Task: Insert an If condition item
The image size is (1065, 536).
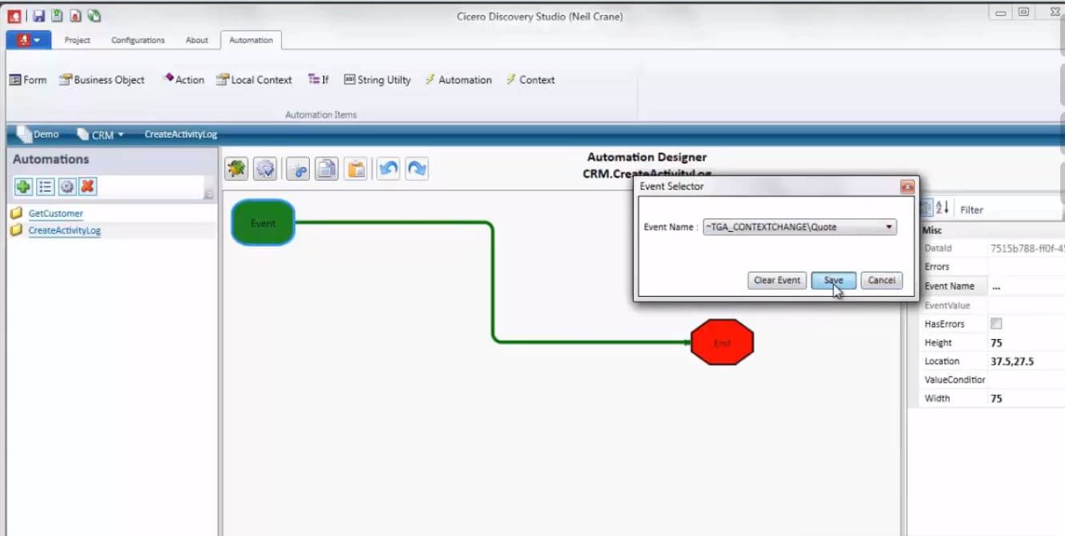Action: [x=318, y=80]
